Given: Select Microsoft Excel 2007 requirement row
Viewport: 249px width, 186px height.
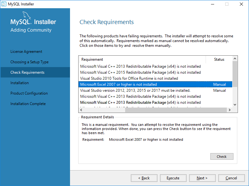Looking at the screenshot, I should pyautogui.click(x=156, y=84).
